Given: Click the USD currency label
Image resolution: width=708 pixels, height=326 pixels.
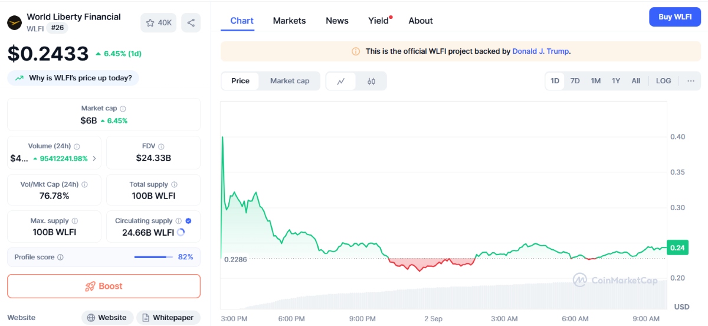Looking at the screenshot, I should [x=681, y=307].
